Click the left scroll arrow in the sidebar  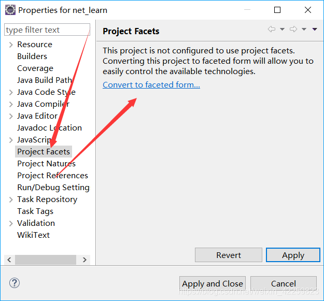pos(9,260)
